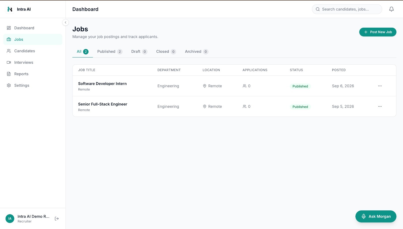Viewport: 403px width, 229px height.
Task: Focus the Search candidates, jobs field
Action: [x=347, y=9]
